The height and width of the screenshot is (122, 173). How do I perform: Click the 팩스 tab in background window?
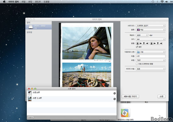click(x=146, y=102)
